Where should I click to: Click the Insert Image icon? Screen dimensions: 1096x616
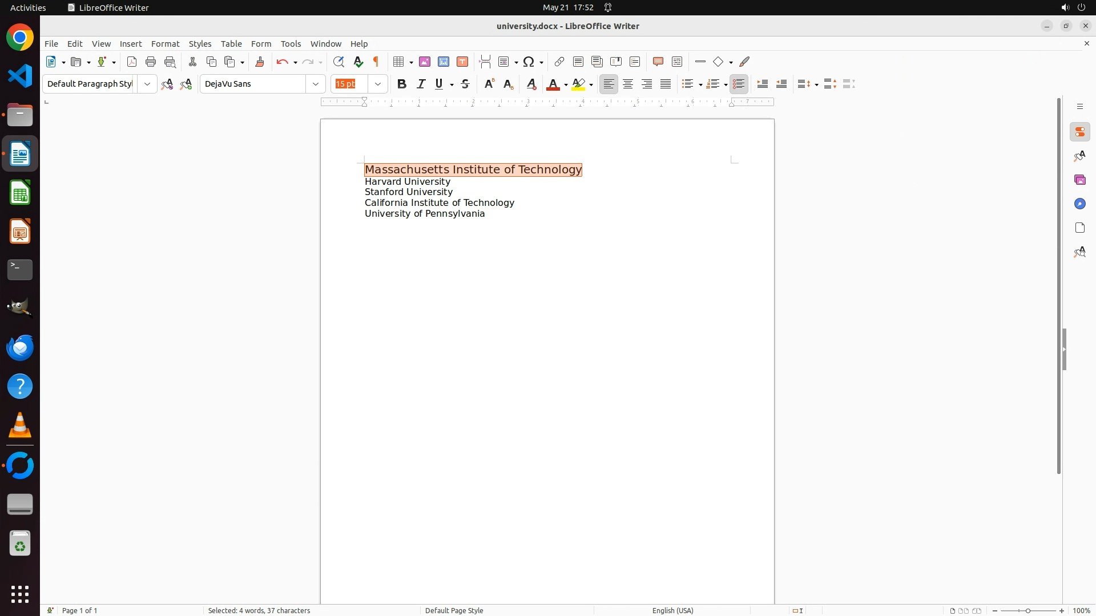point(425,62)
